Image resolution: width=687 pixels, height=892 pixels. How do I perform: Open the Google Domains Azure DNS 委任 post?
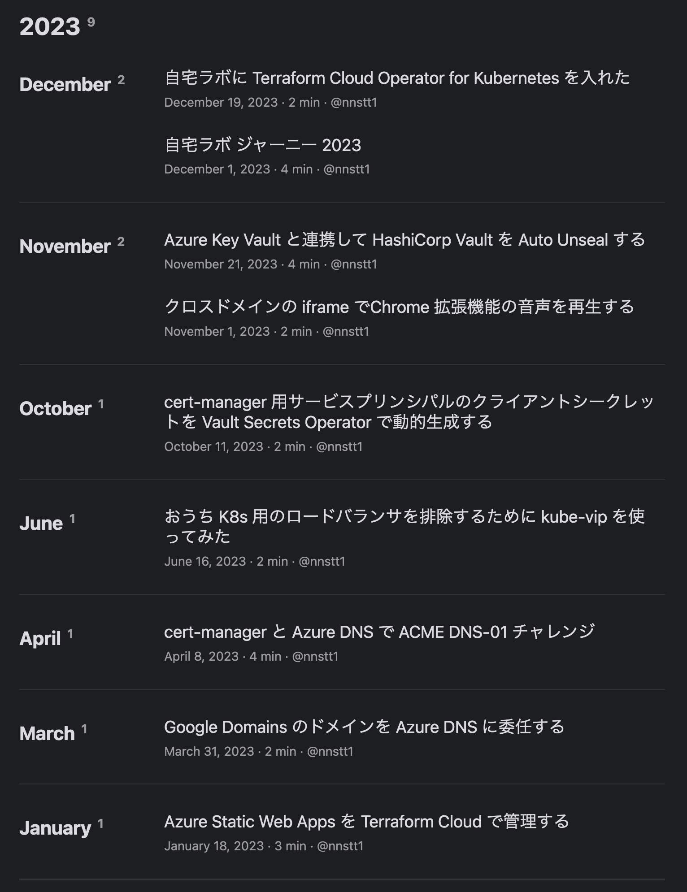[364, 727]
